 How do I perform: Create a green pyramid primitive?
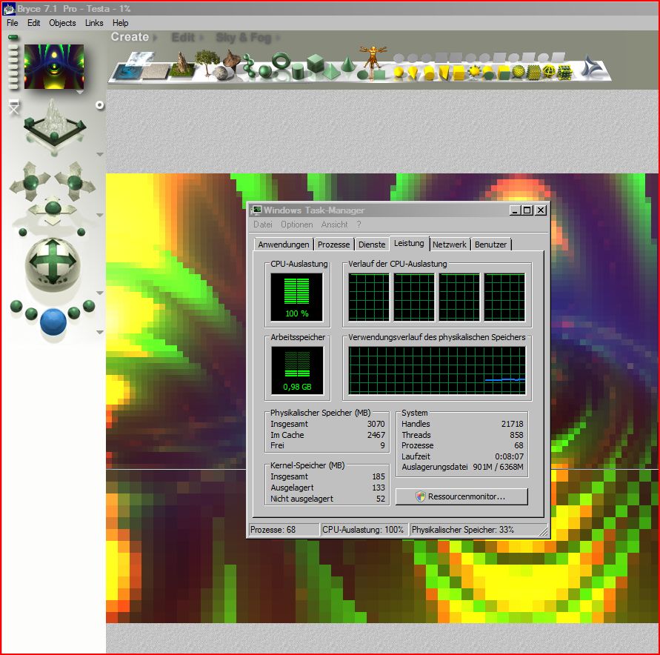tap(332, 72)
